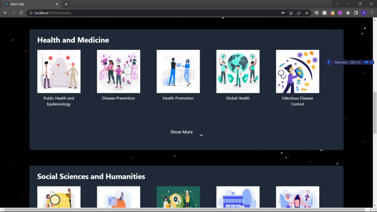
Task: Click the vertical scrollbar thumb
Action: pos(375,112)
